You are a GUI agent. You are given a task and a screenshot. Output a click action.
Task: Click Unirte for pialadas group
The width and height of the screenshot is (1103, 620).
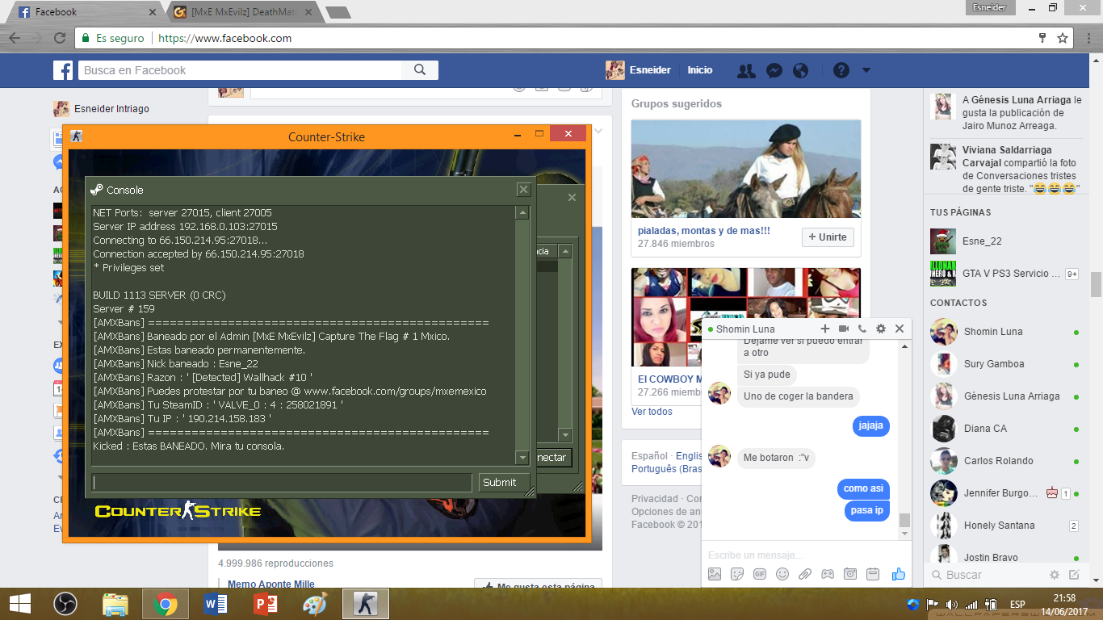coord(828,237)
